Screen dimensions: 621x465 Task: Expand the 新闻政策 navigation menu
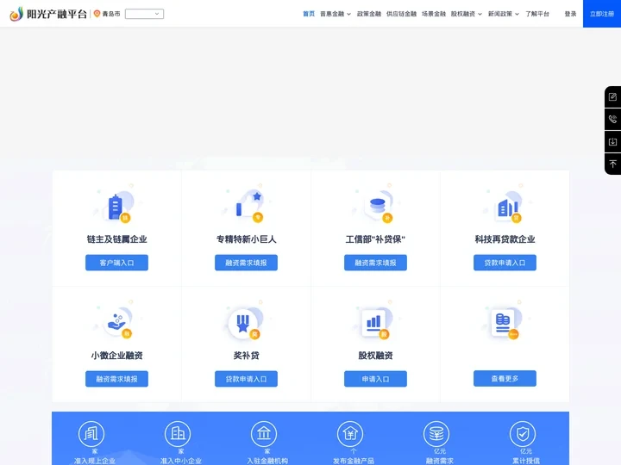coord(502,14)
